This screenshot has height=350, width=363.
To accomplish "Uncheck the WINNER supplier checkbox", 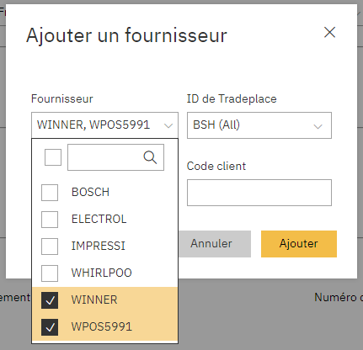I will 50,300.
